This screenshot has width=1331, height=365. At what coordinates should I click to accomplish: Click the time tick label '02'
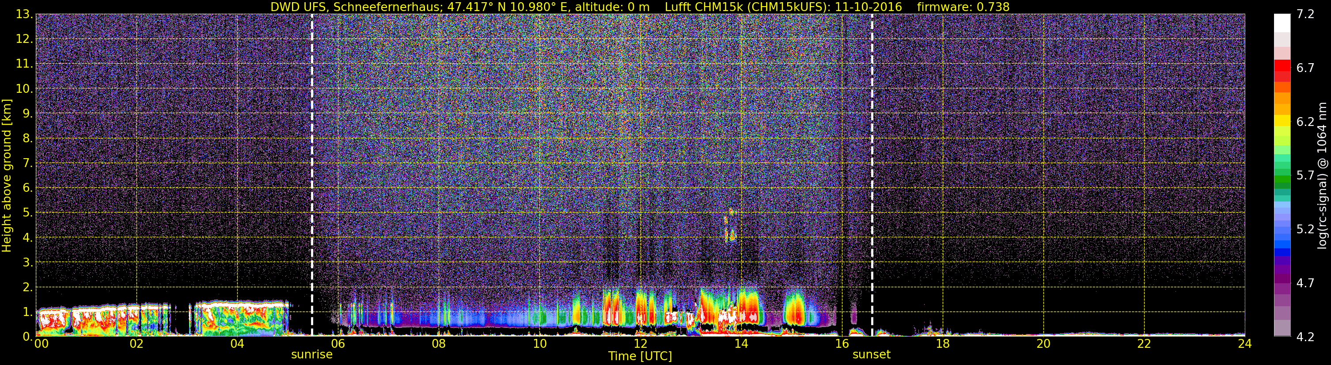click(137, 344)
